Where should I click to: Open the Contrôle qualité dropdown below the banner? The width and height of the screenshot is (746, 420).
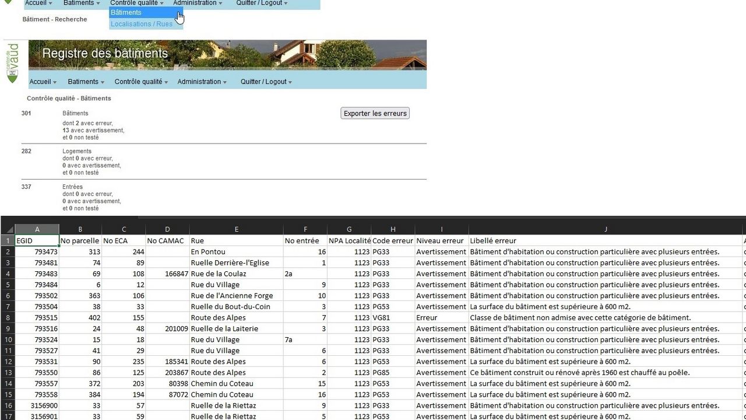pos(141,82)
